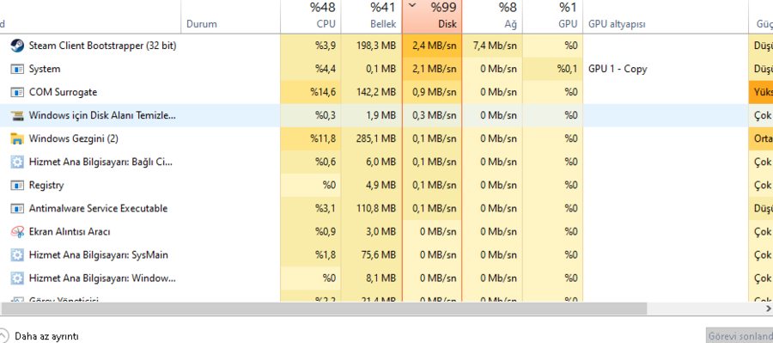Screen dimensions: 773x343
Task: Sort by the Durum column header
Action: click(x=231, y=17)
